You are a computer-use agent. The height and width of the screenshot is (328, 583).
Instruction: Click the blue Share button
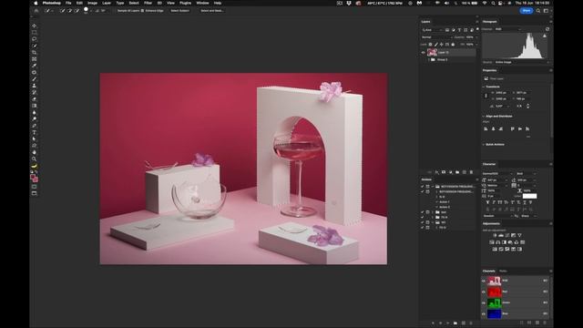(x=527, y=11)
